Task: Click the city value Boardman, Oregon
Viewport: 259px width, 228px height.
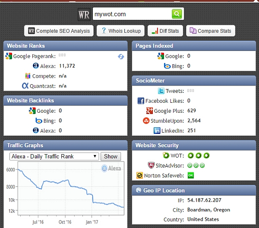Action: click(208, 210)
